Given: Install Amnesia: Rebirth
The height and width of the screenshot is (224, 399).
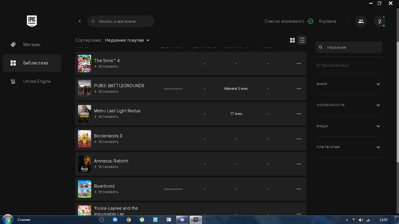Looking at the screenshot, I should point(107,167).
